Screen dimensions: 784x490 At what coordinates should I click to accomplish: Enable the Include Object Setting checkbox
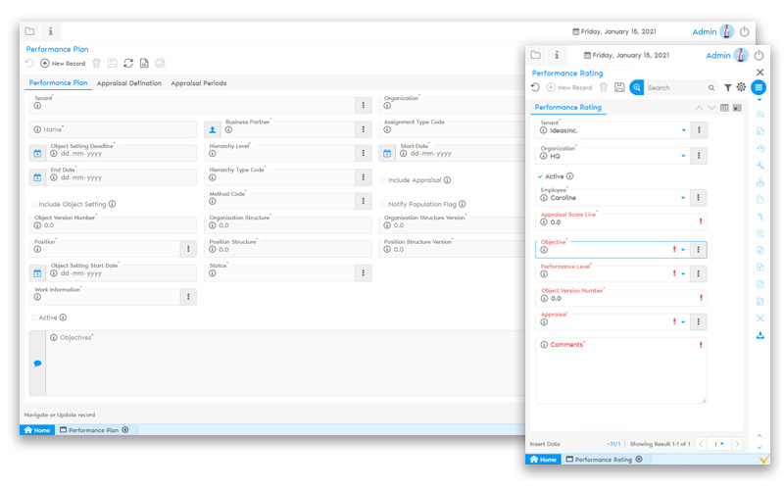point(32,204)
